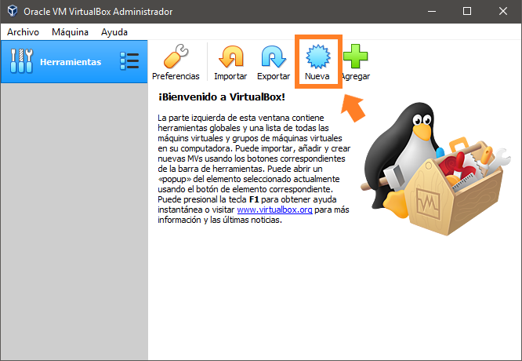This screenshot has height=361, width=522.
Task: Open the Máquina menu
Action: click(70, 32)
